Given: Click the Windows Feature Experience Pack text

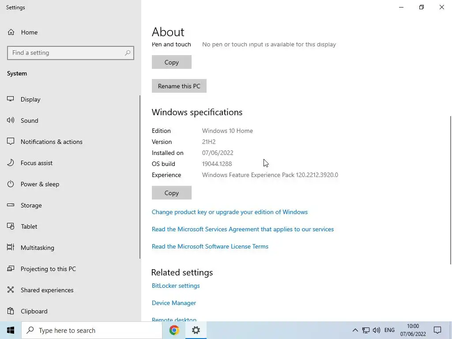Looking at the screenshot, I should (270, 175).
